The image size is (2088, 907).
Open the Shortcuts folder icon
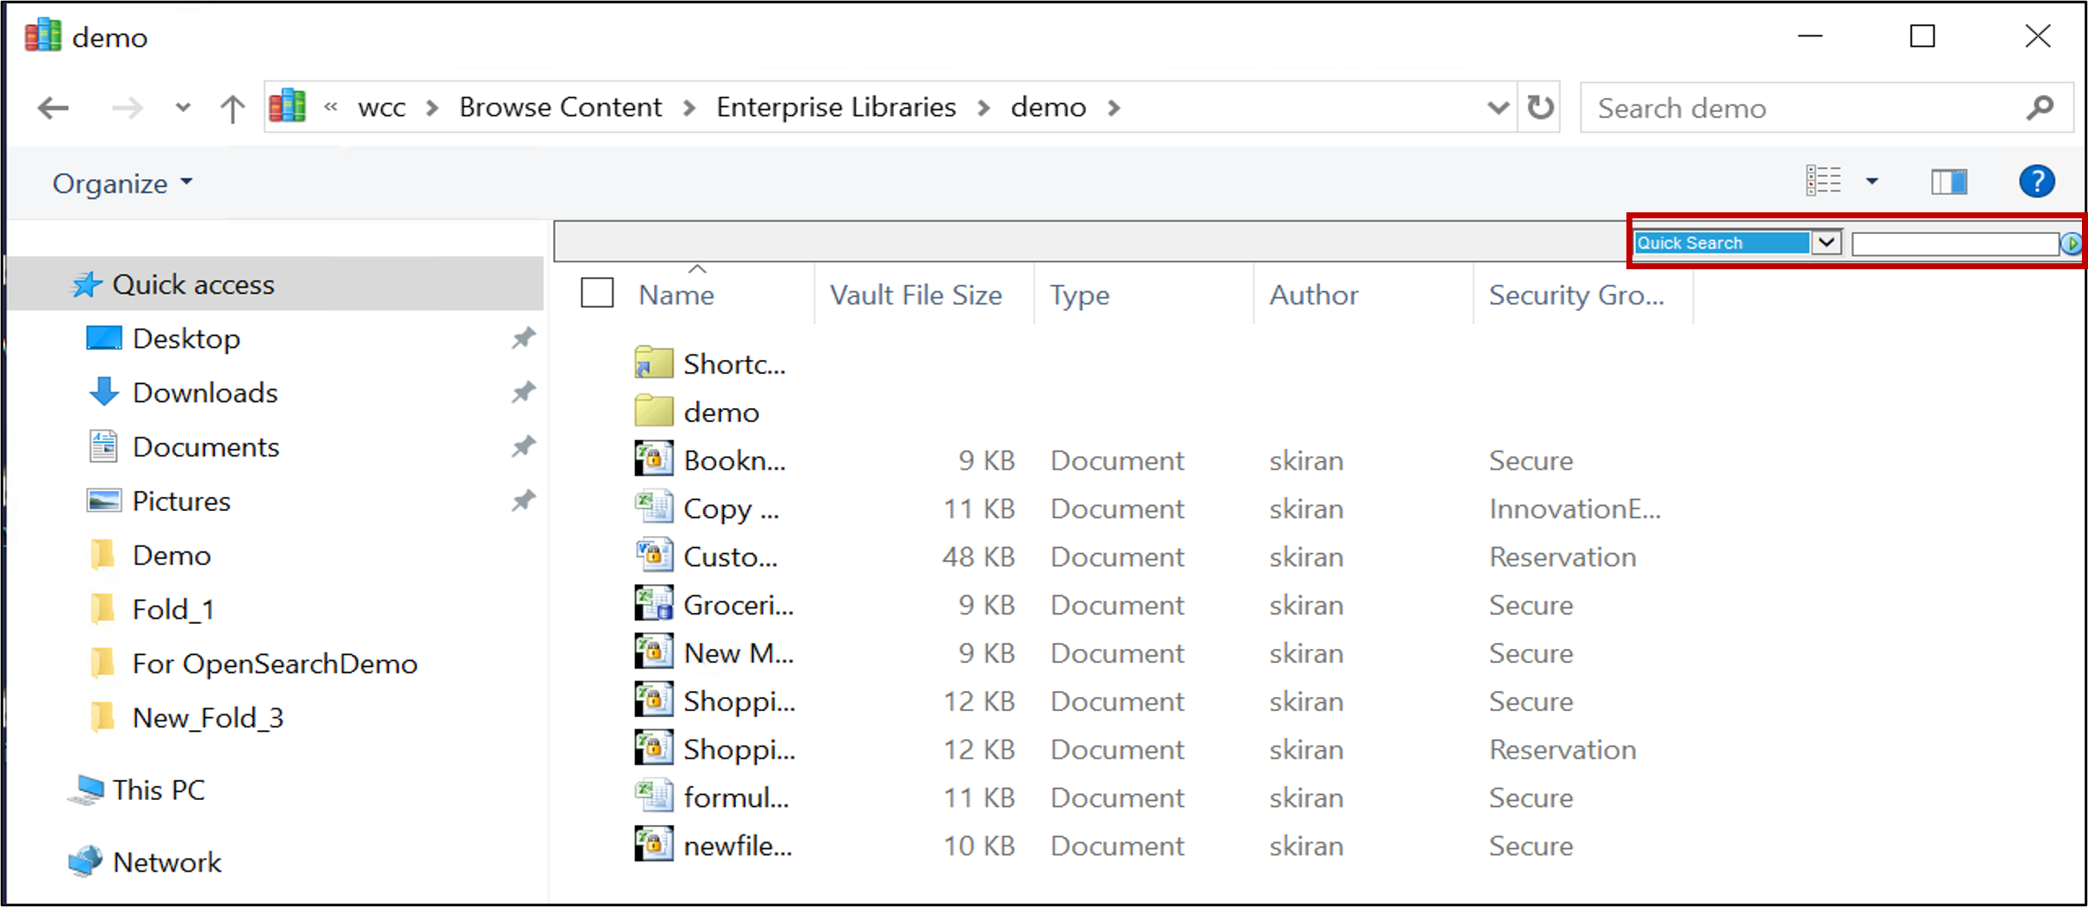[x=653, y=363]
